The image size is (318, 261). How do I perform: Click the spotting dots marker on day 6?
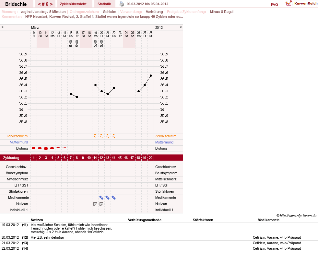point(64,147)
